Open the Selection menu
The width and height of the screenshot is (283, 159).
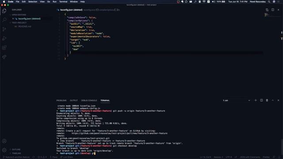(x=33, y=2)
